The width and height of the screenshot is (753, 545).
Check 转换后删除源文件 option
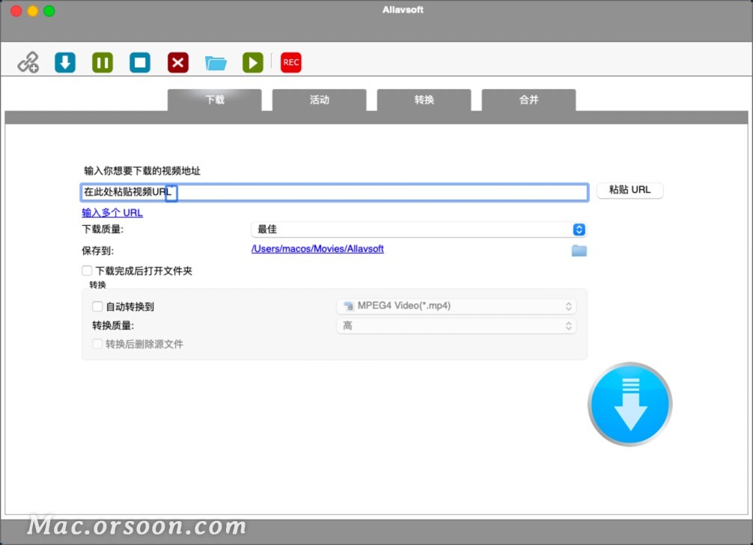[97, 344]
